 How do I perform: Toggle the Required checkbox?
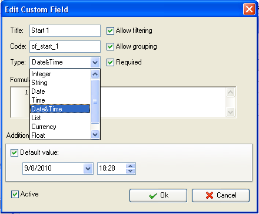pos(110,62)
